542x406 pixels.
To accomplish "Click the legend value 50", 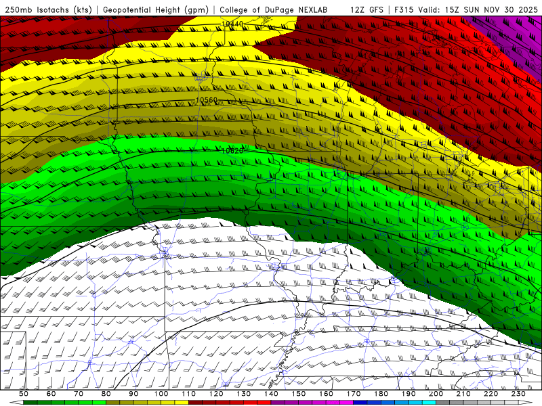I will pos(24,394).
